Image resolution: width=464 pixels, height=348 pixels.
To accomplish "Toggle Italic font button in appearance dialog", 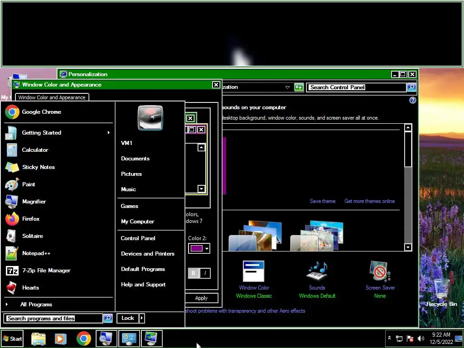I will pos(205,273).
